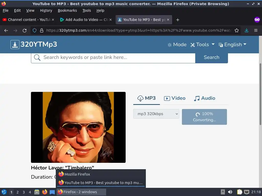Open the system start menu icon
This screenshot has height=196, width=262.
(4, 192)
